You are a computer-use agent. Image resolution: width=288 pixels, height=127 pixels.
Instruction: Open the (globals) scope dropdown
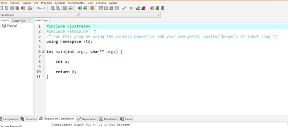[40, 15]
